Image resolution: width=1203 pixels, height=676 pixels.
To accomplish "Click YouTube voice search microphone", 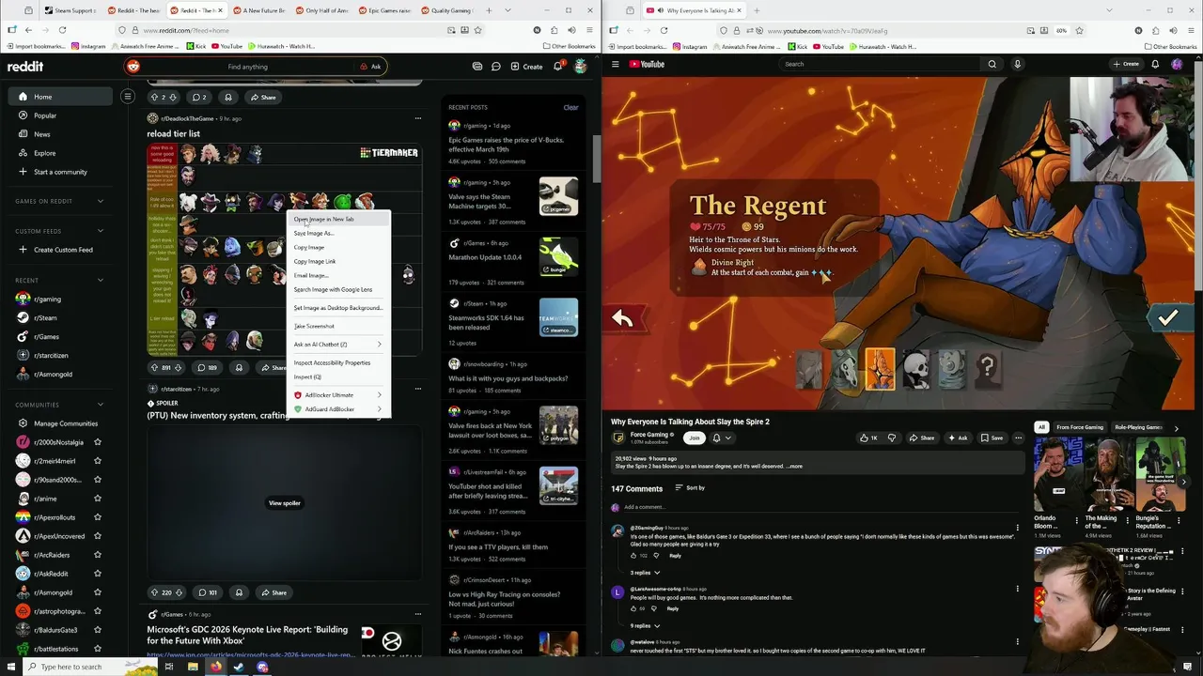I will [1017, 64].
